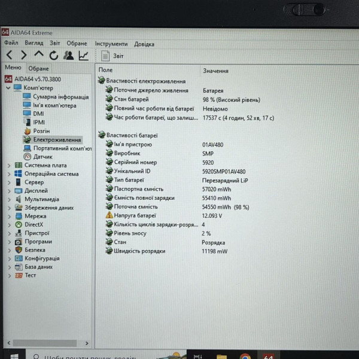Select AIDA64 v5.70.3800 root node

(x=33, y=79)
